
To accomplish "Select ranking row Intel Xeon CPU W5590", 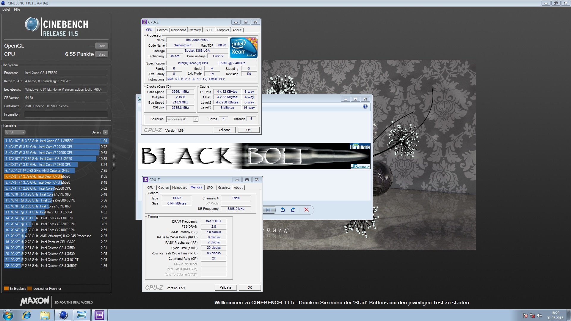I will (56, 141).
